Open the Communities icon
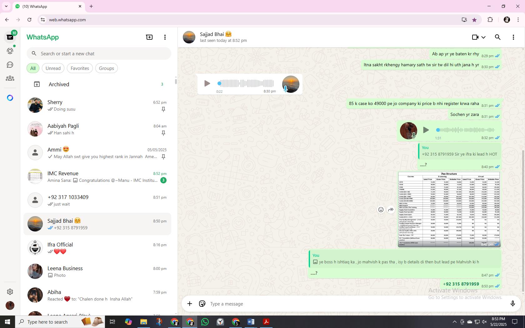This screenshot has width=525, height=328. (10, 78)
